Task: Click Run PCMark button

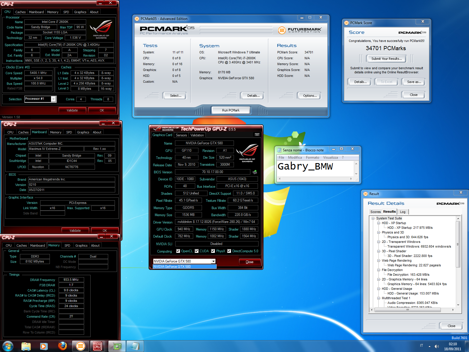Action: coord(231,110)
